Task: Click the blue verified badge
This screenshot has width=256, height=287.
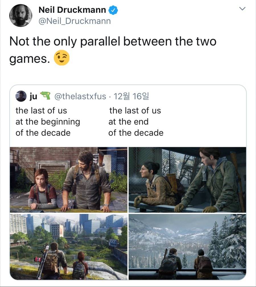Action: coord(113,10)
